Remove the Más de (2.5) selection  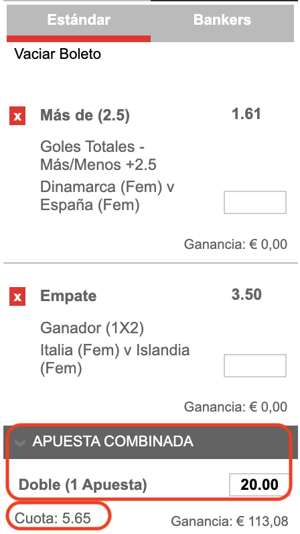pyautogui.click(x=17, y=116)
